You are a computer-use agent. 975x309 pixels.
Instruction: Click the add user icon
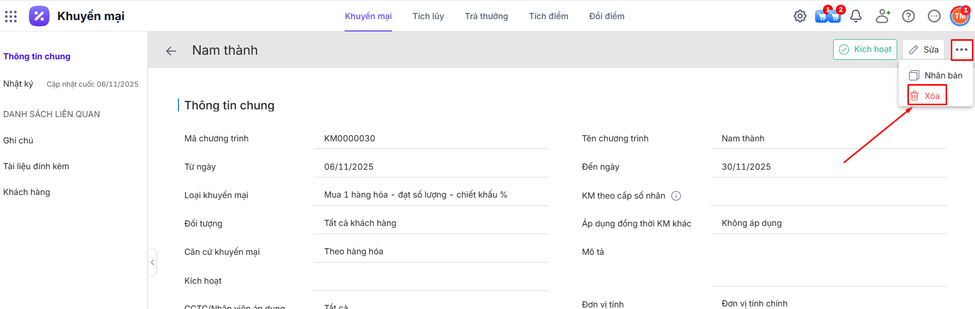[883, 17]
